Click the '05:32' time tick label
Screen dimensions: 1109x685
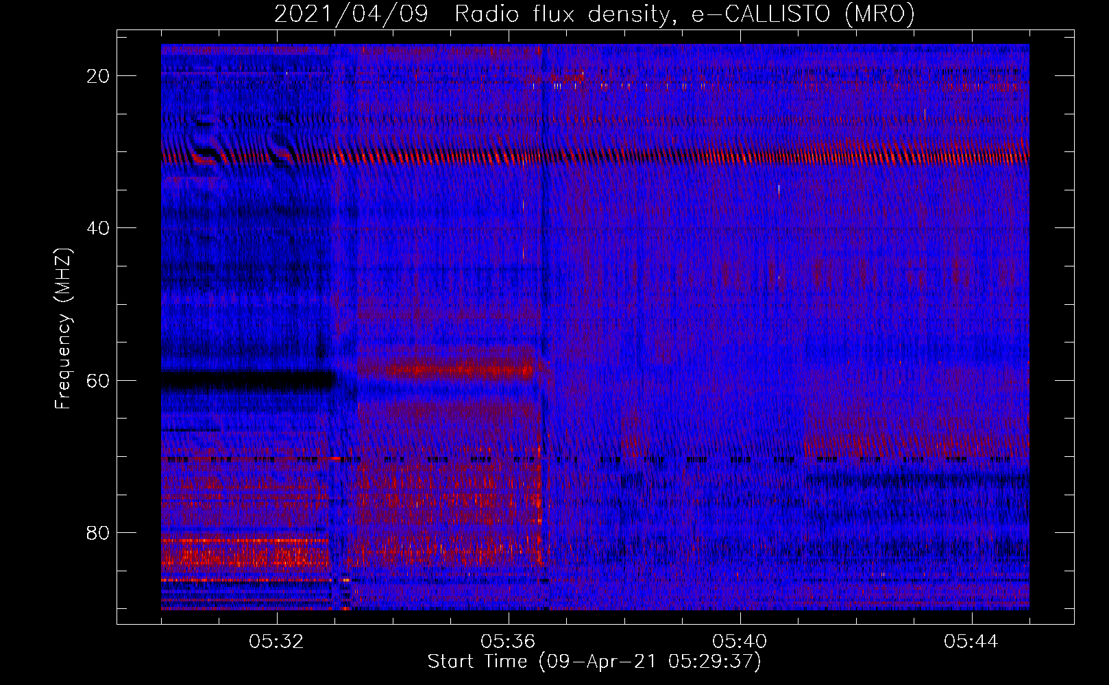point(276,642)
